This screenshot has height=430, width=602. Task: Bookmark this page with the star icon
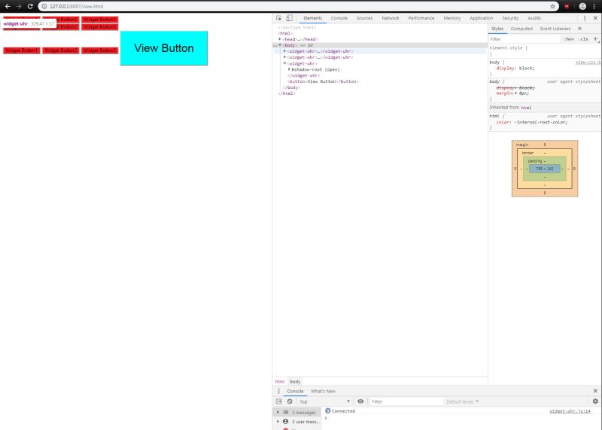point(552,6)
